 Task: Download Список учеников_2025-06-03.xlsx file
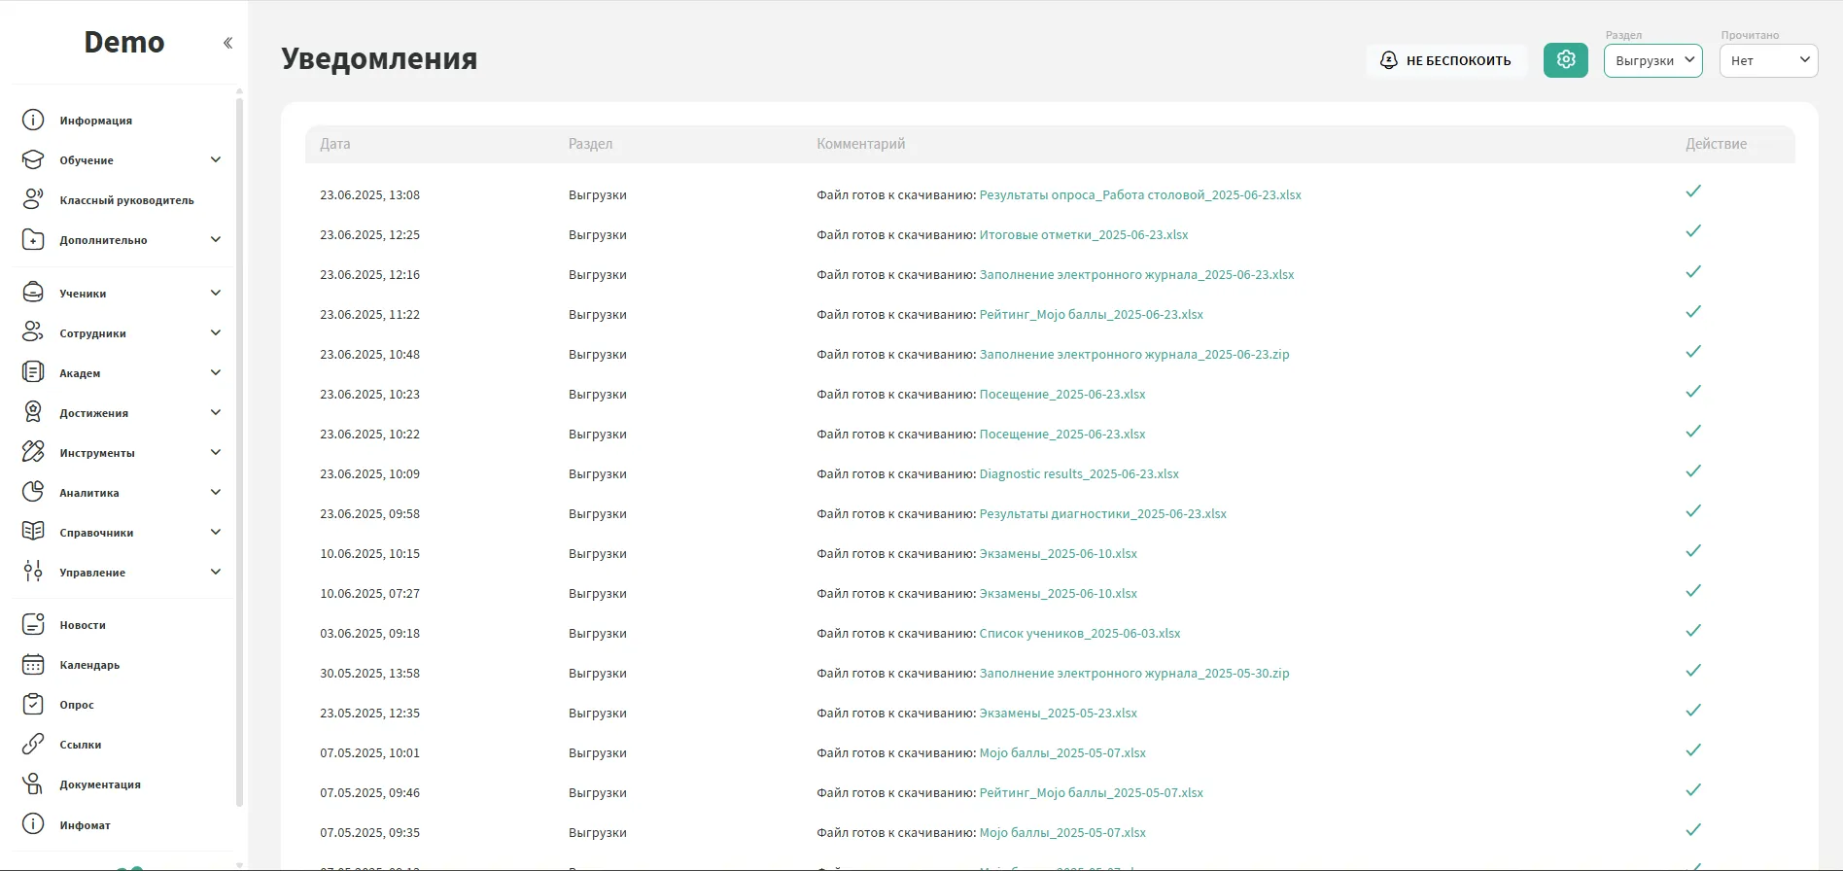1079,634
